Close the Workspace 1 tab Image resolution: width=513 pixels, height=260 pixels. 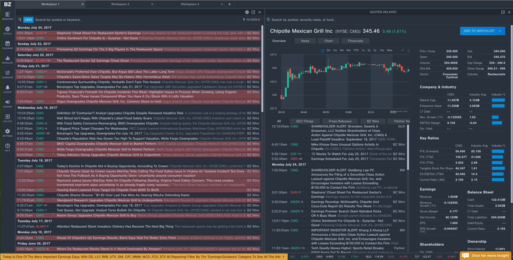tap(83, 4)
